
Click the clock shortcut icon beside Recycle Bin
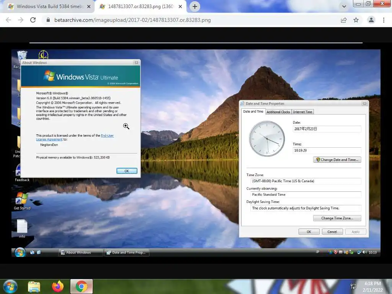[x=43, y=54]
